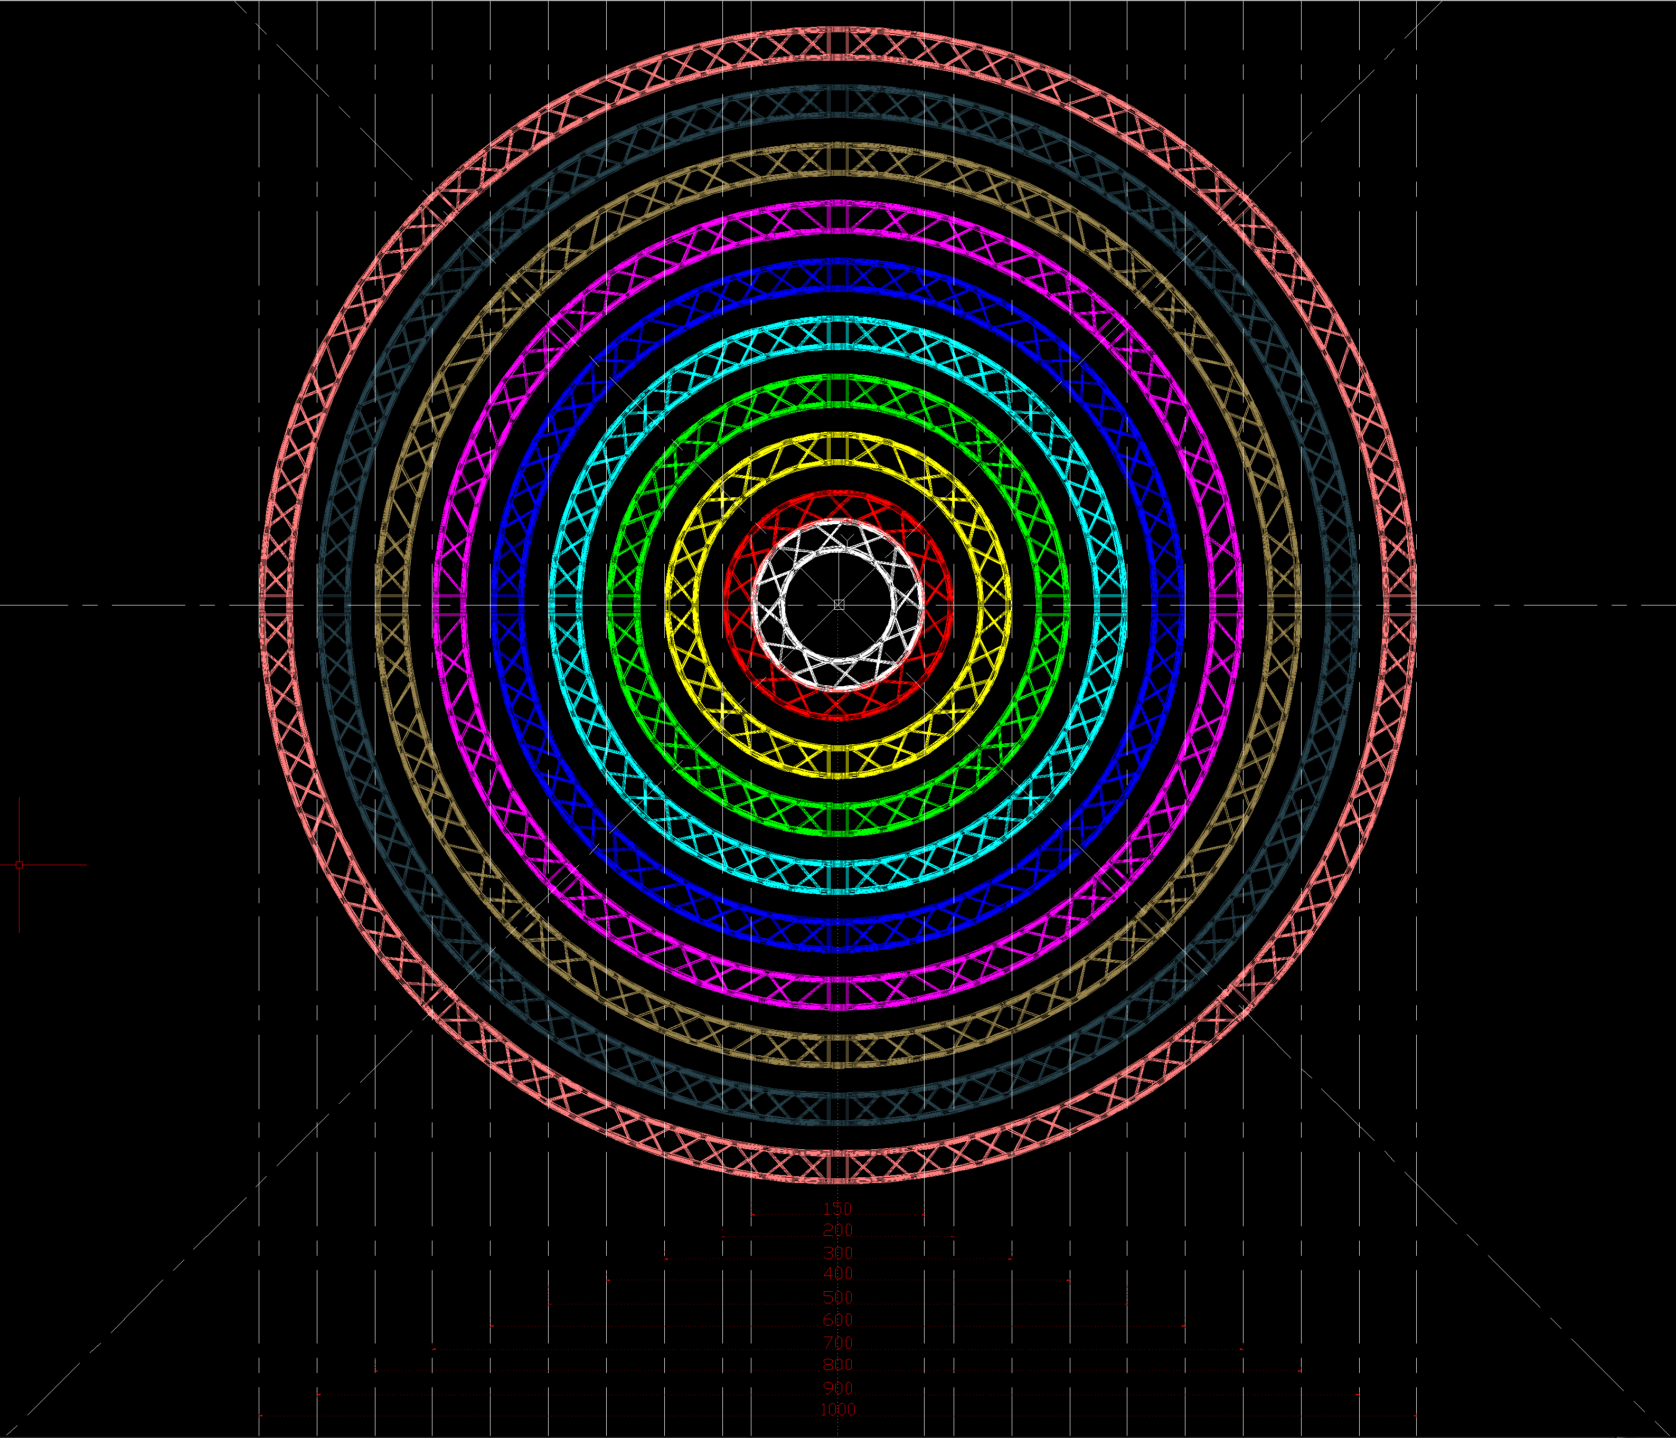The image size is (1676, 1438).
Task: Click the 600 dimension text
Action: tap(837, 1320)
